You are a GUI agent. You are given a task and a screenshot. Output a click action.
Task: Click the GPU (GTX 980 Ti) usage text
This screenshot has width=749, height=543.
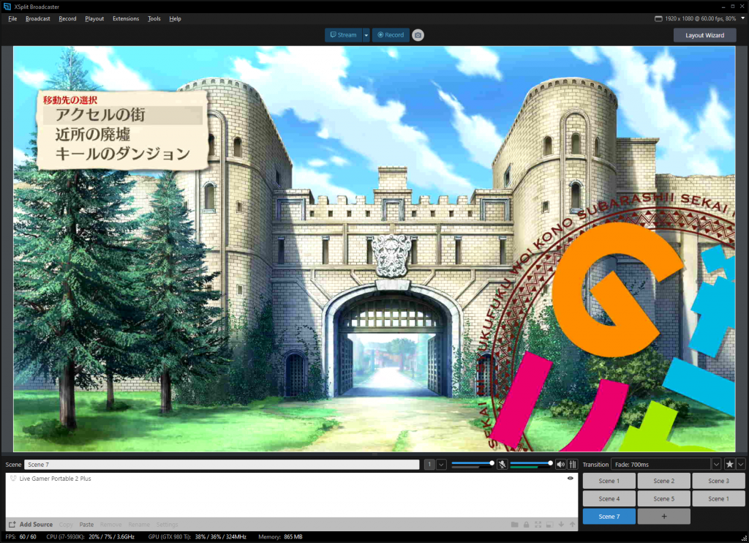(197, 537)
